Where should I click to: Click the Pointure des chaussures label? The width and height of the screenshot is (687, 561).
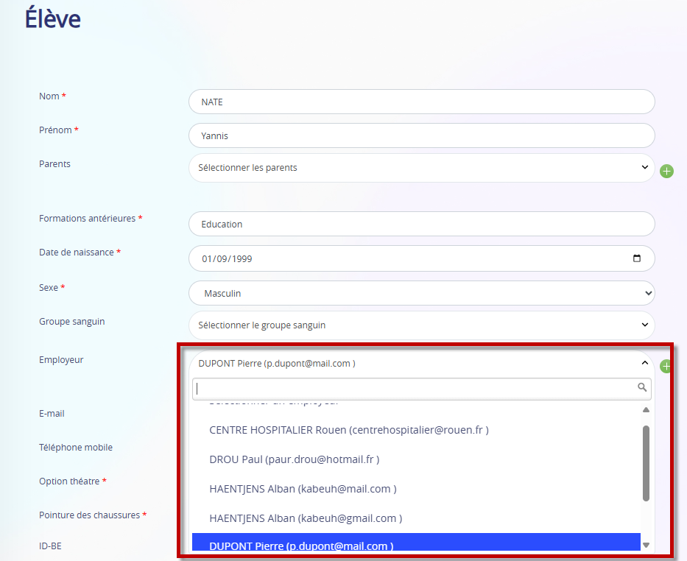pos(89,515)
